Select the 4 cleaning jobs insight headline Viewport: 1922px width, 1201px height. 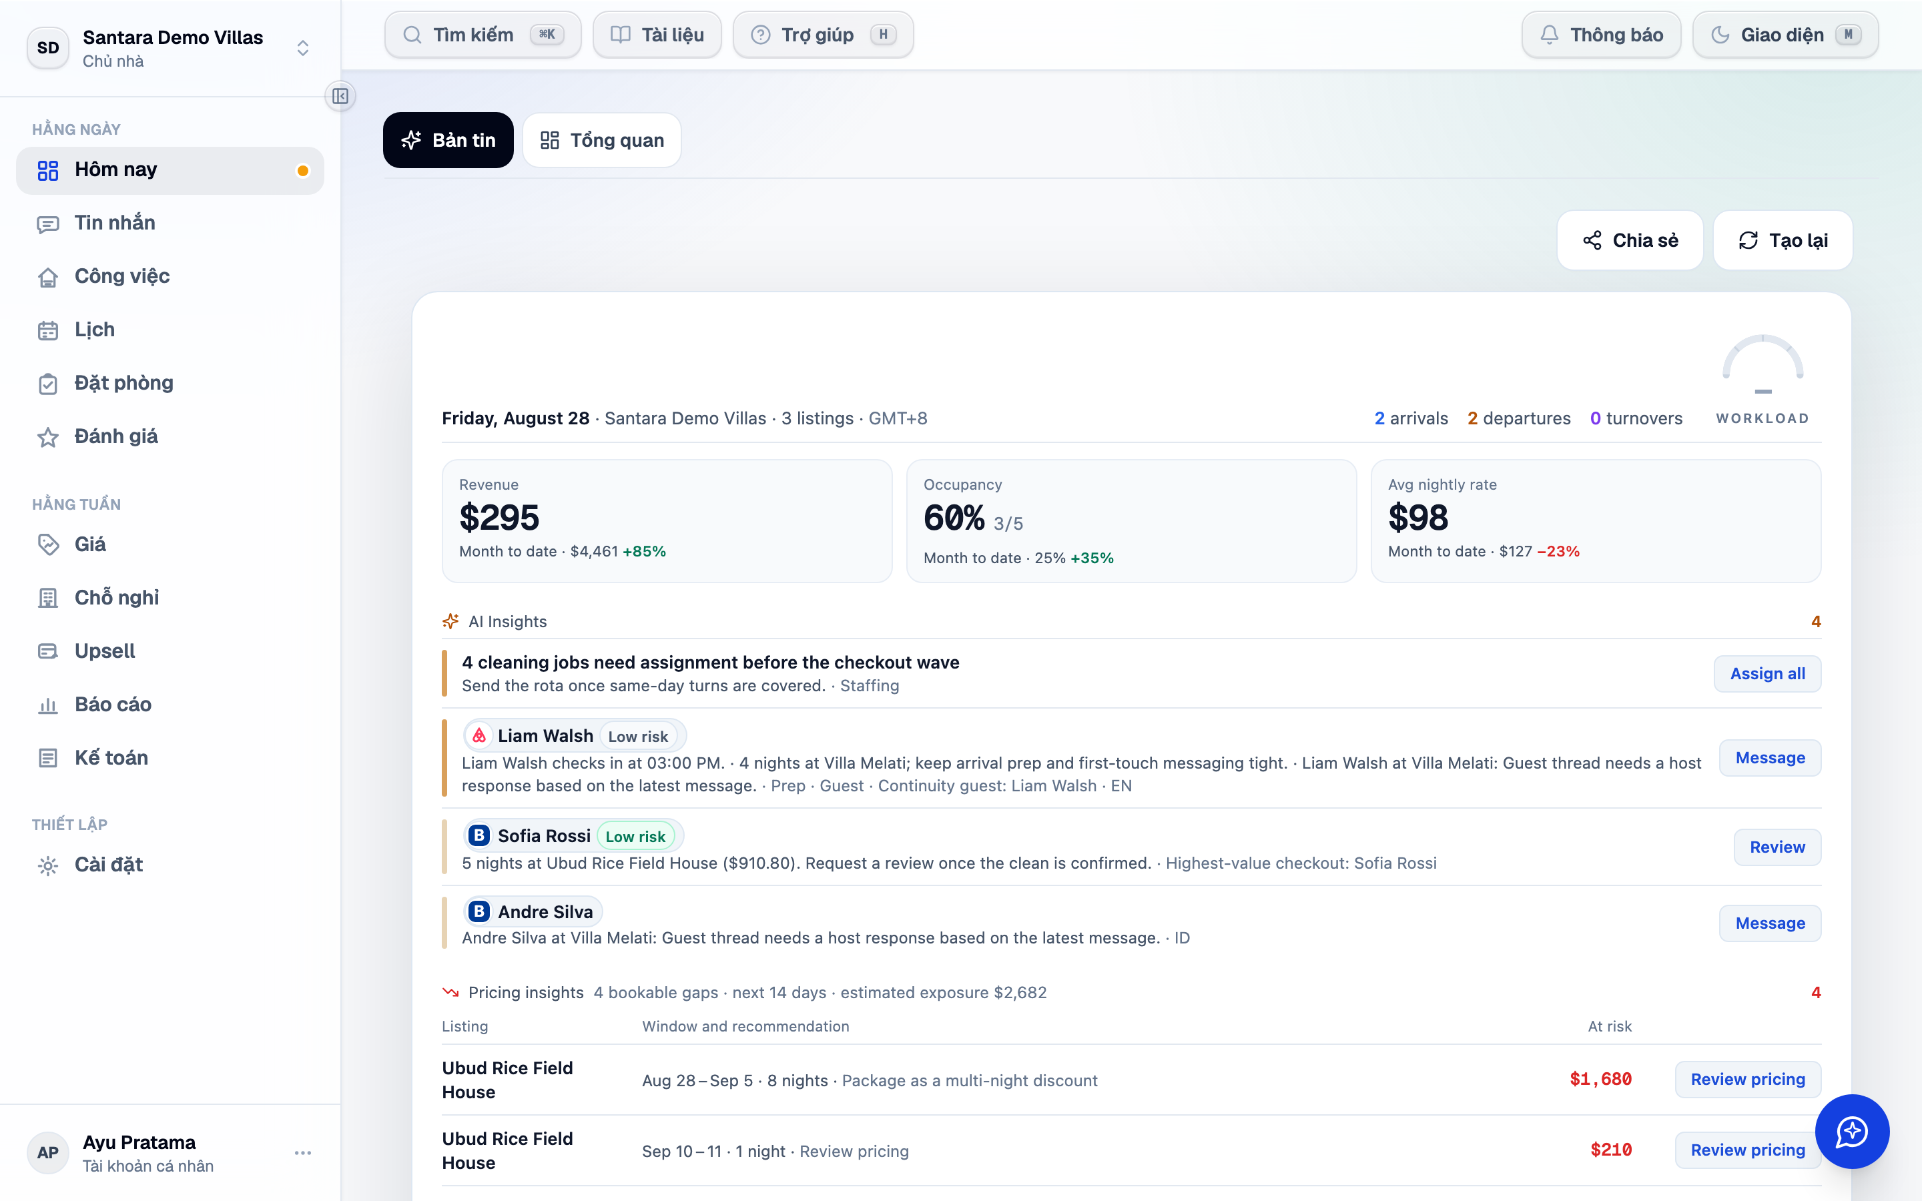(x=711, y=663)
